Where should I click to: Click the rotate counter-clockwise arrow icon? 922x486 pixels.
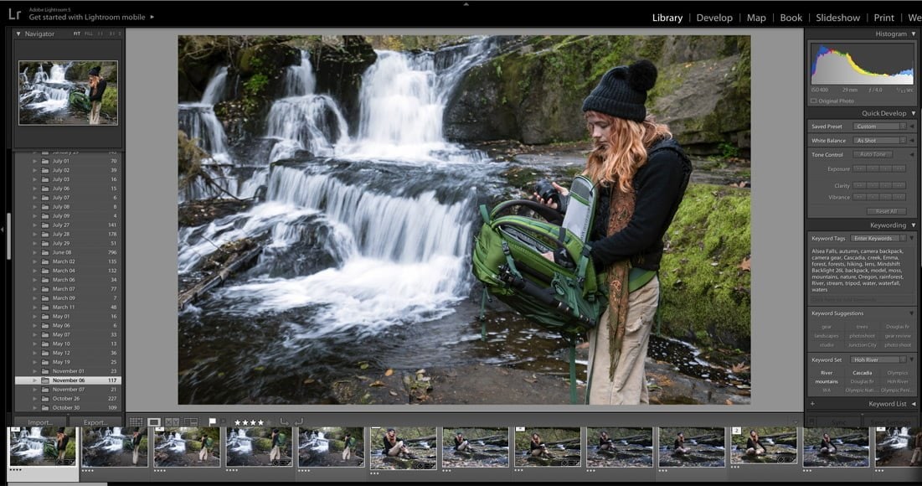point(285,422)
